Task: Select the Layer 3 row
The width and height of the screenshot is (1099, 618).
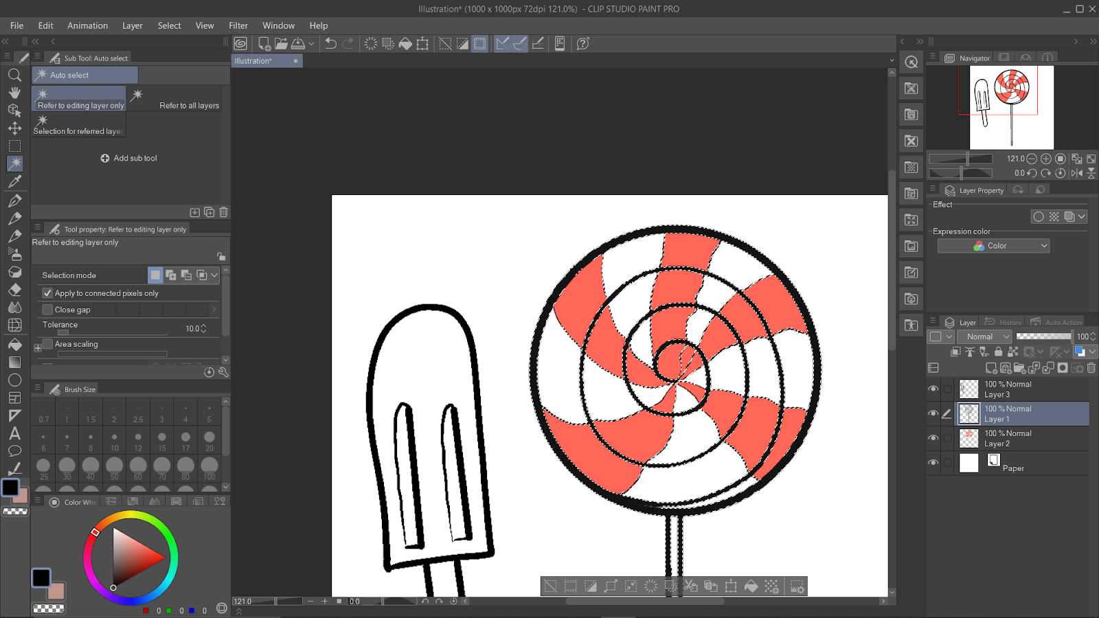Action: 1021,389
